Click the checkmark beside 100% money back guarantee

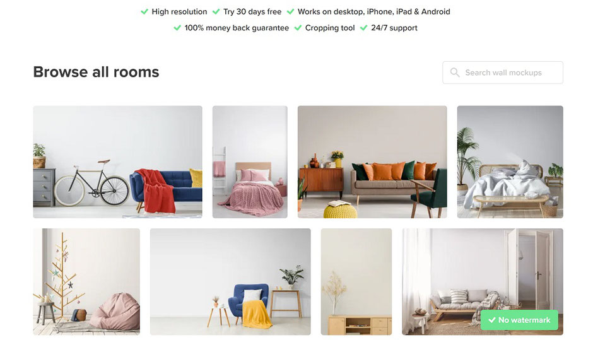tap(177, 28)
